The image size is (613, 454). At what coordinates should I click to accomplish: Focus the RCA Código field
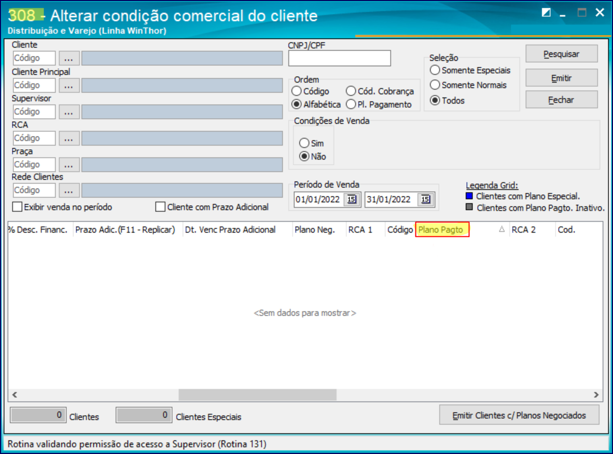coord(34,138)
